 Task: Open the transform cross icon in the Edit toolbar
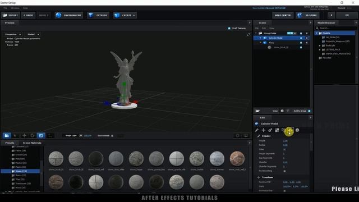pos(264,130)
